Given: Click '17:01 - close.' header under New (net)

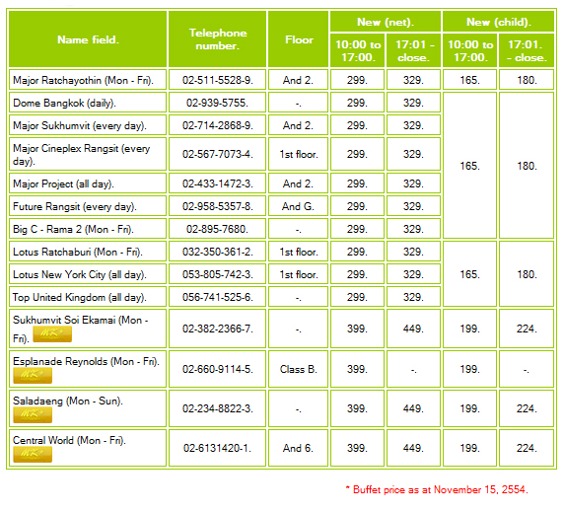Looking at the screenshot, I should tap(414, 51).
